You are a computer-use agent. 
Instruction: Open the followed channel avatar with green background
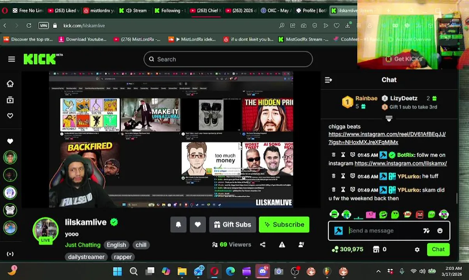(x=10, y=157)
